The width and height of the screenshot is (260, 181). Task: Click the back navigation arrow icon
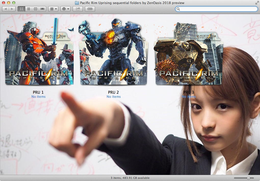[x=6, y=9]
